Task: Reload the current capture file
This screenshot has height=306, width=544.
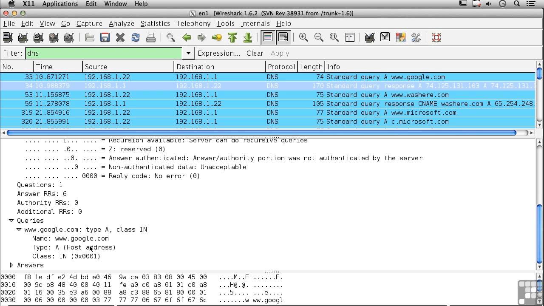Action: pos(136,37)
